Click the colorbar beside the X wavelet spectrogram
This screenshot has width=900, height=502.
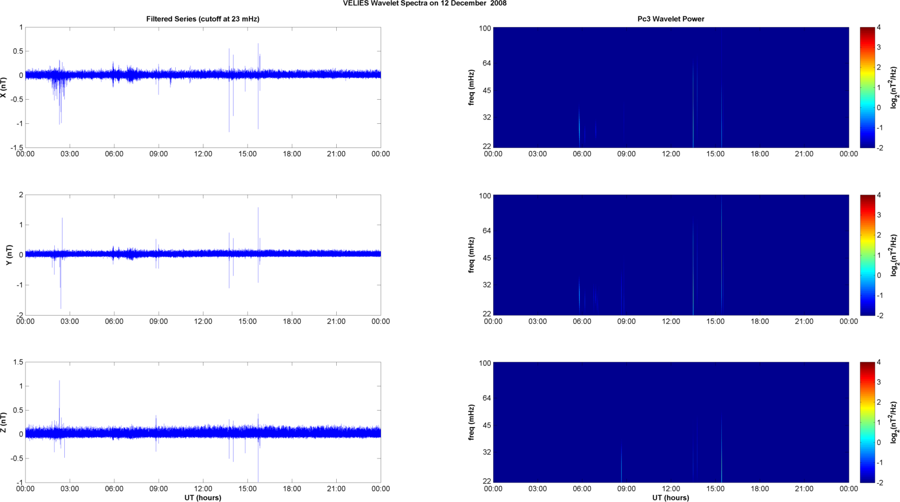coord(867,87)
